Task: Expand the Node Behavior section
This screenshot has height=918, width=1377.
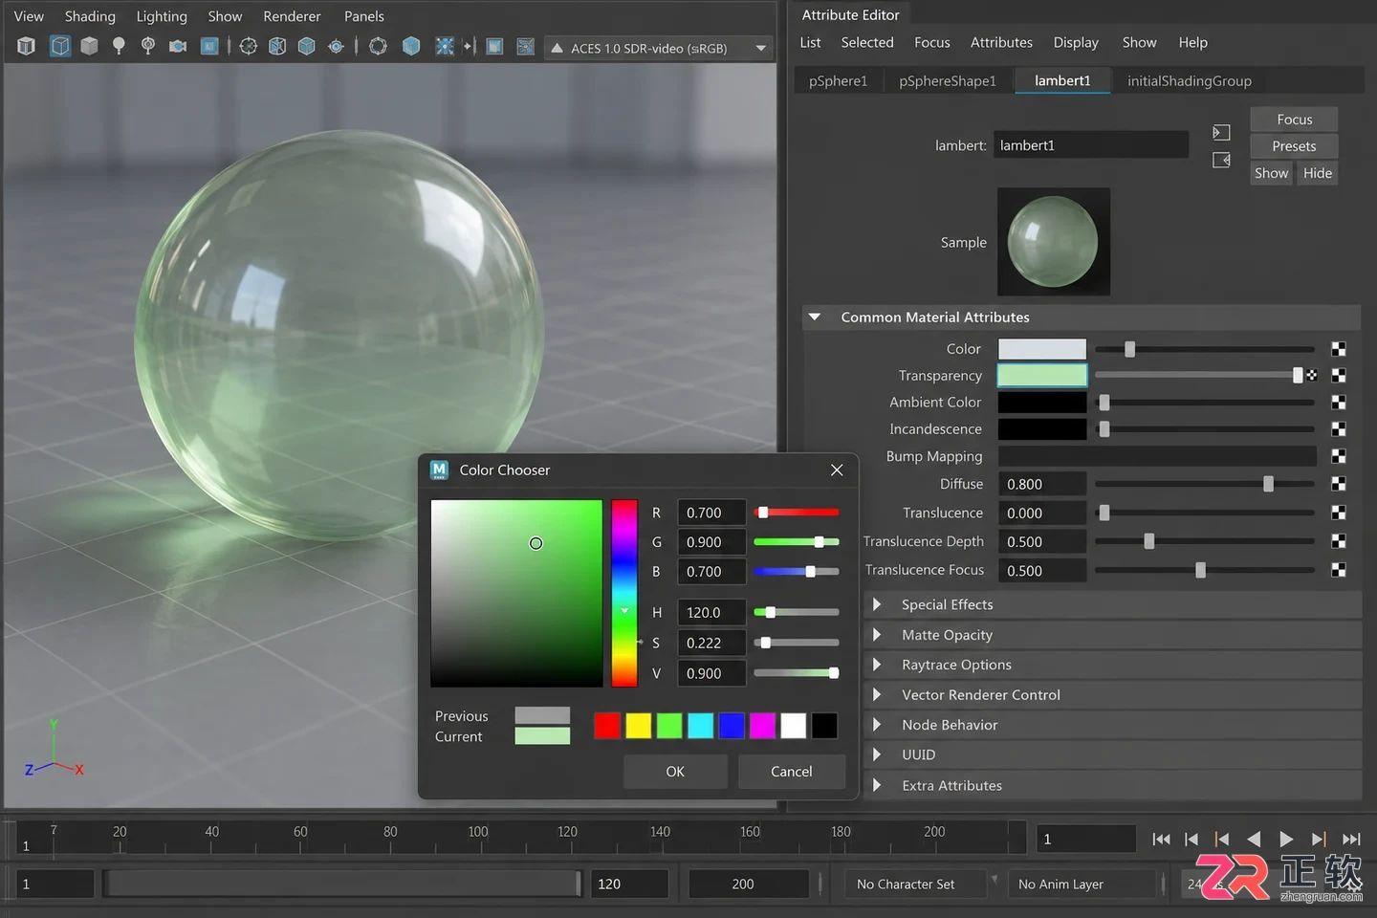Action: [x=877, y=725]
